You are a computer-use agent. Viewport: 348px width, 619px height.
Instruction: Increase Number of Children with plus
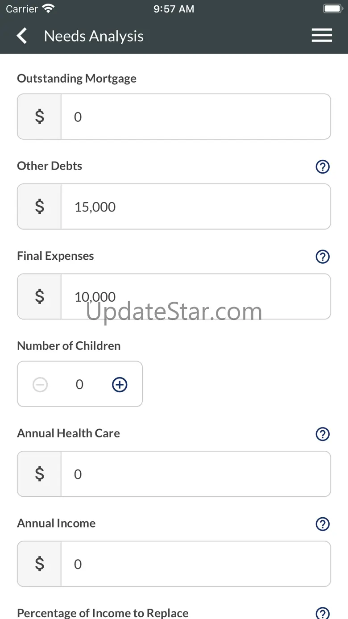[x=120, y=384]
